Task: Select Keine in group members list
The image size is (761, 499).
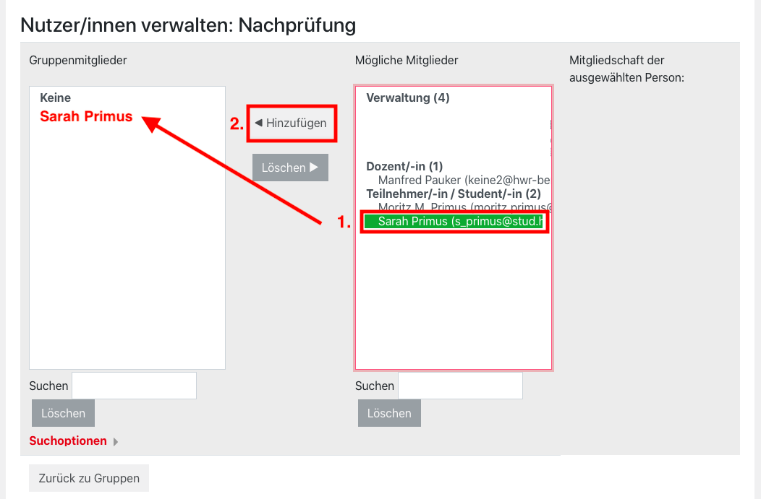Action: (56, 98)
